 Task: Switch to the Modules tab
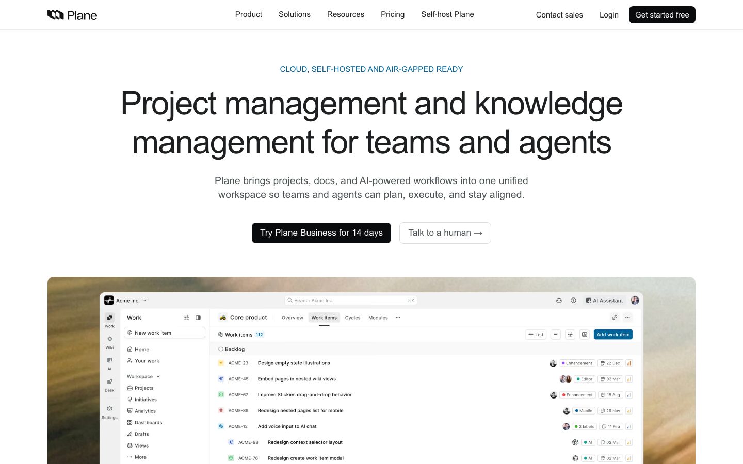point(378,318)
